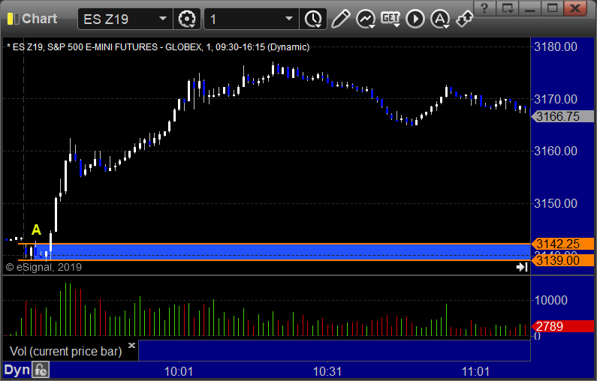
Task: Toggle the scale lock icon next to Dyn
Action: [41, 370]
